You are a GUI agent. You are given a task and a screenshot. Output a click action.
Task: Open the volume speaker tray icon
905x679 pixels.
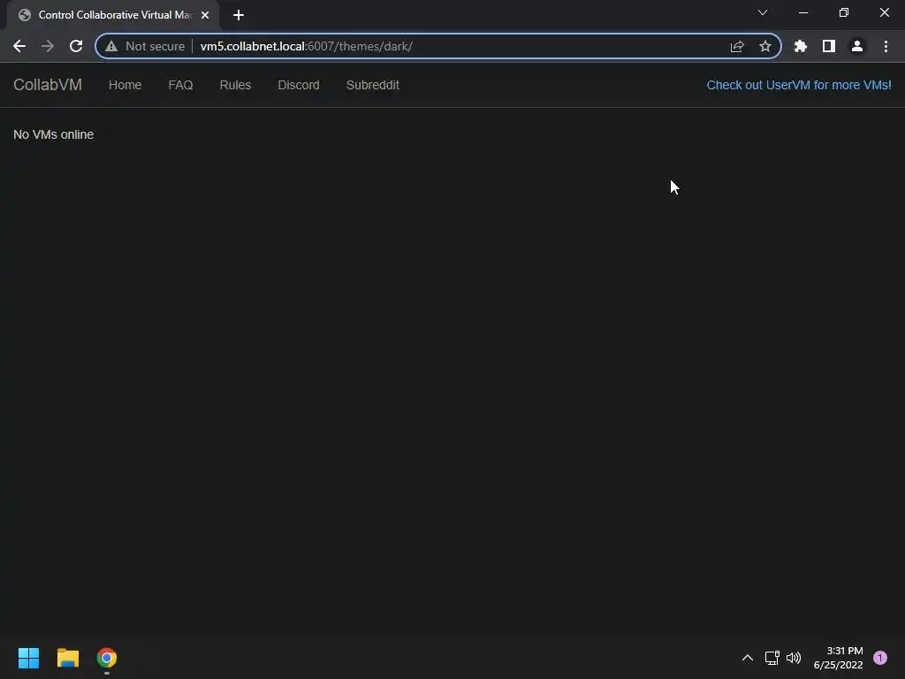(x=795, y=658)
